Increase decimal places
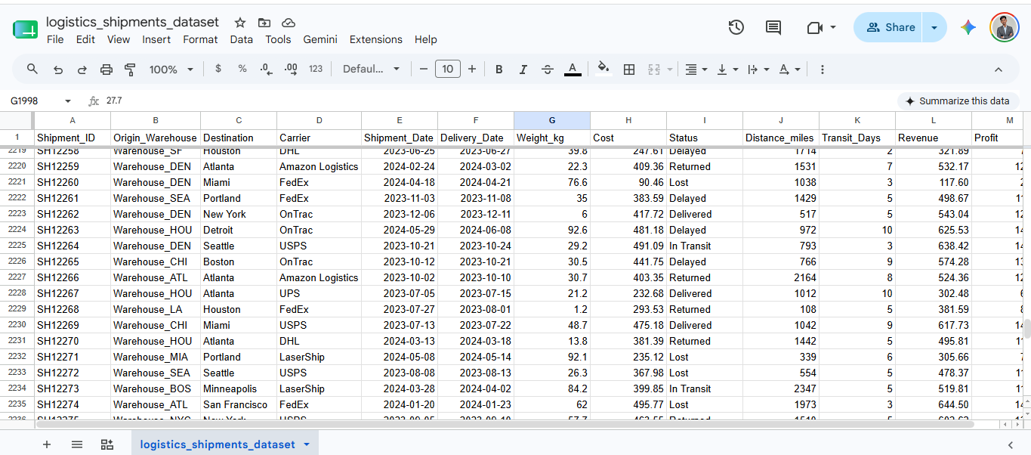The image size is (1031, 455). pyautogui.click(x=291, y=69)
